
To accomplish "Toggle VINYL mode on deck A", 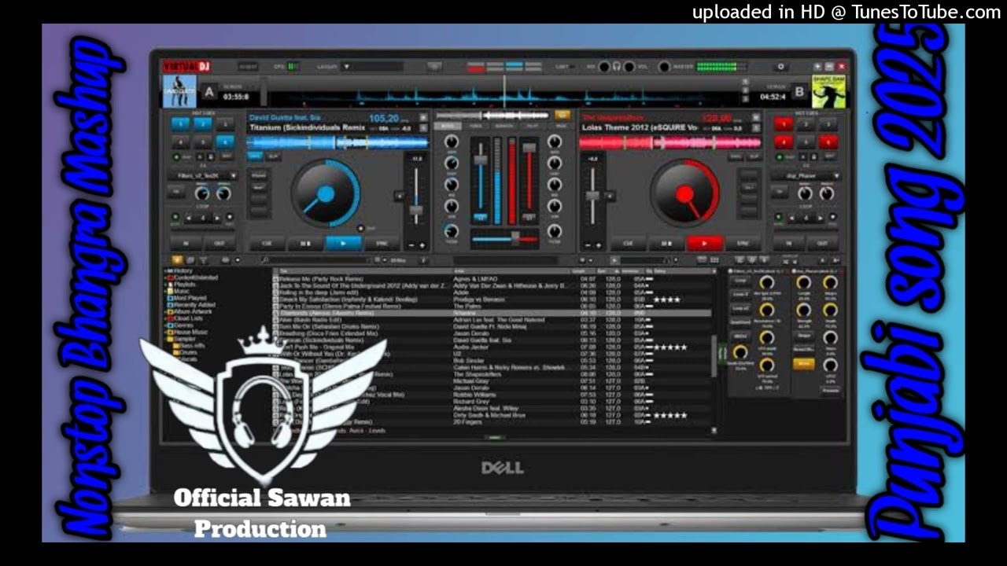I will (x=255, y=156).
